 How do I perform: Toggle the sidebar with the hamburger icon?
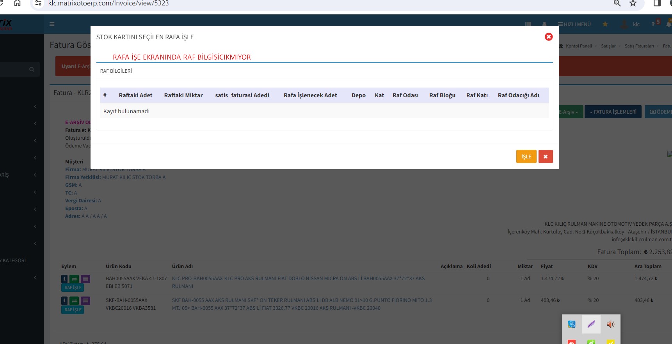click(x=52, y=24)
